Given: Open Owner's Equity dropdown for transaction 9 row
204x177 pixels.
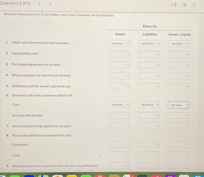Looking at the screenshot, I should pos(178,166).
